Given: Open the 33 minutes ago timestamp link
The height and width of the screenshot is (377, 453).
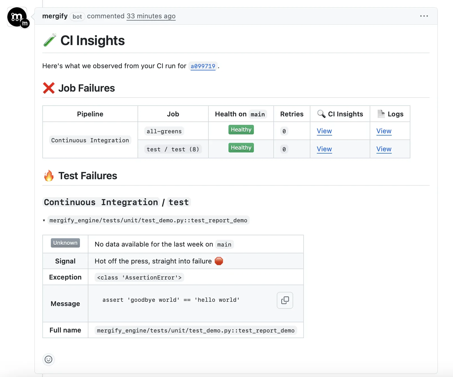Looking at the screenshot, I should 151,16.
